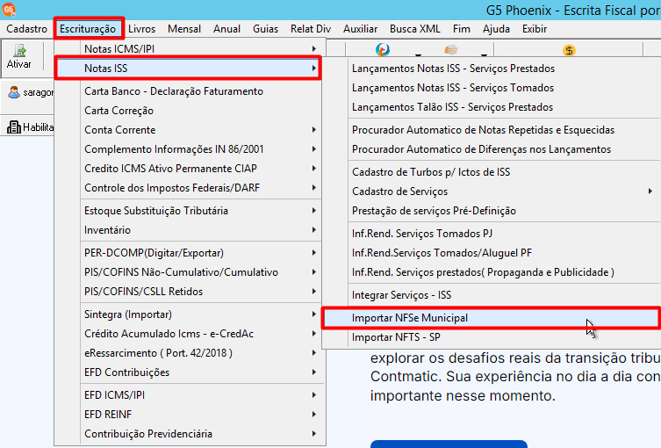Select Lançamentos Notas ISS - Serviços Prestados
Viewport: 661px width, 448px height.
coord(492,69)
